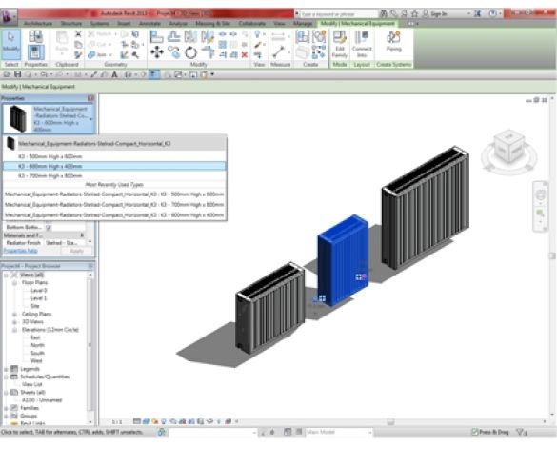Viewport: 557px width, 449px height.
Task: Click the red Delete X icon
Action: point(245,54)
